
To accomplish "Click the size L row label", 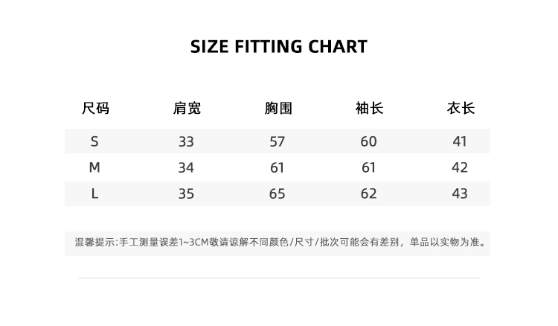I will 94,194.
